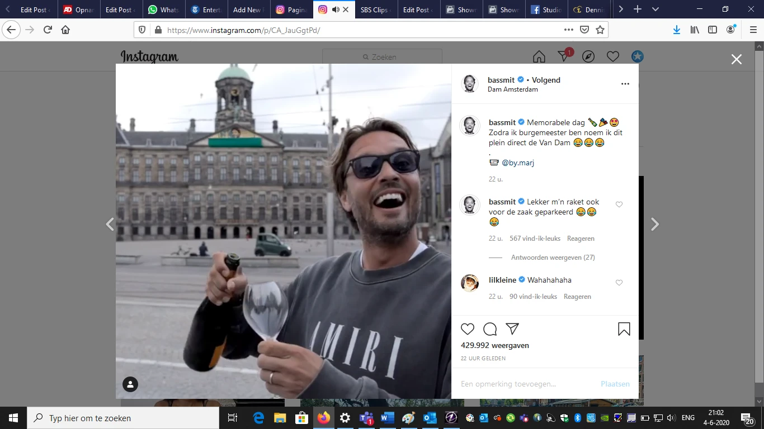Open the @by.marj profile link
The height and width of the screenshot is (429, 764).
[518, 163]
